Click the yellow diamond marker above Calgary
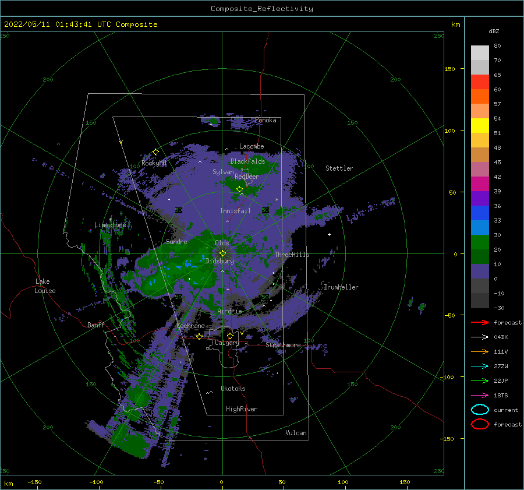 click(230, 336)
